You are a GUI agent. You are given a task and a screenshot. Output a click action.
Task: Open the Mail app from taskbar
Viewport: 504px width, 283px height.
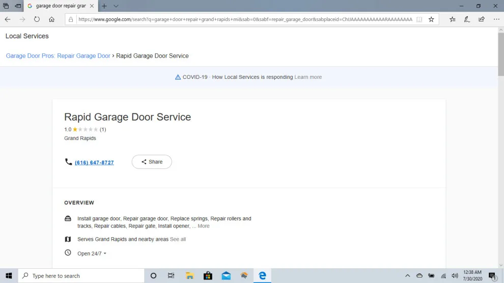(x=226, y=275)
